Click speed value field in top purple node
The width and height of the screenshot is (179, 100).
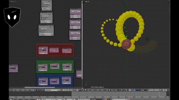pyautogui.click(x=75, y=17)
